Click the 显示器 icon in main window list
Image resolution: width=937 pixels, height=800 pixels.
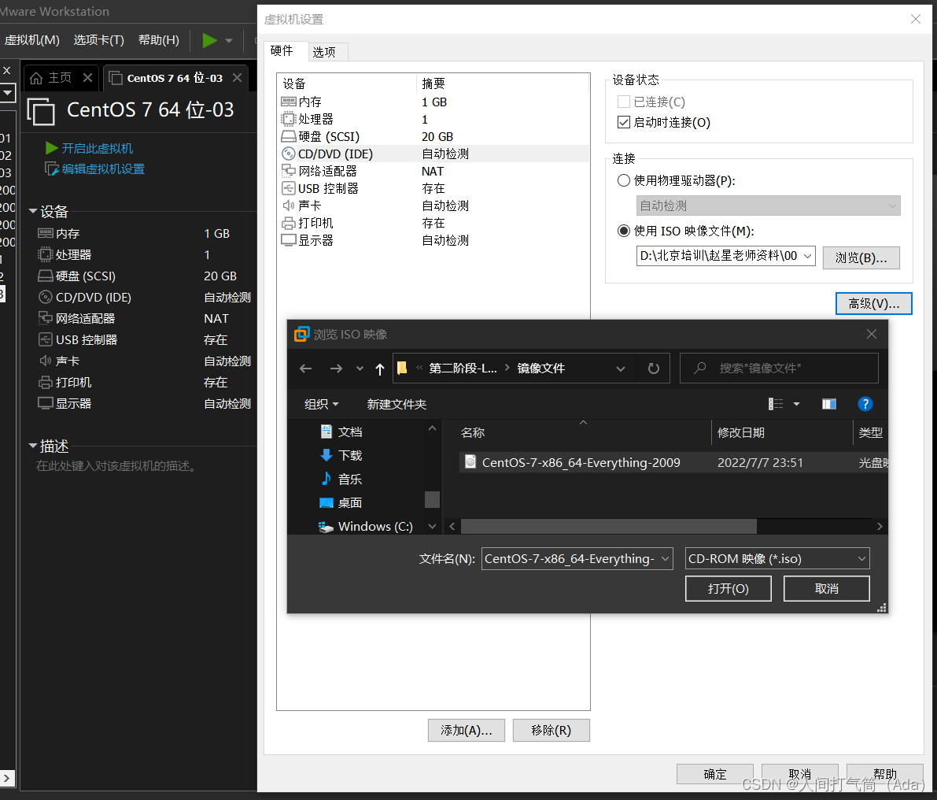(46, 404)
